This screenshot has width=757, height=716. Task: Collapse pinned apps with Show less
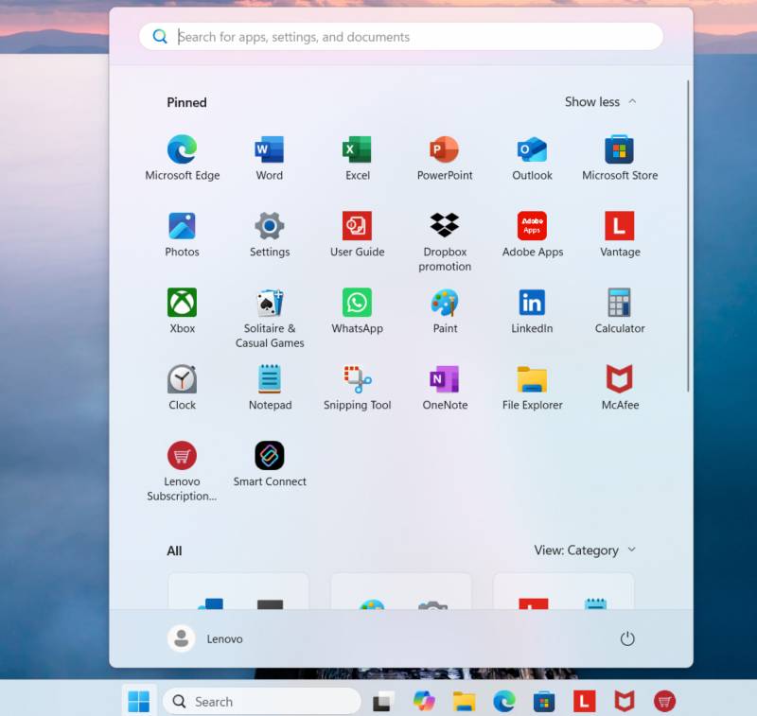(x=600, y=102)
